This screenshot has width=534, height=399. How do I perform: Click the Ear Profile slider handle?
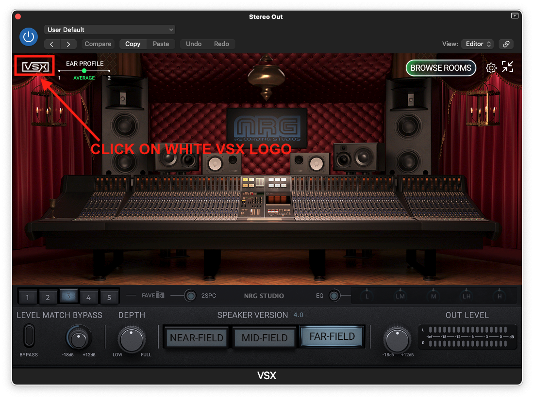84,71
